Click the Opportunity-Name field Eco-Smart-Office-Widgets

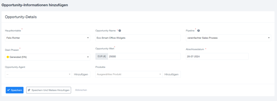click(138, 38)
